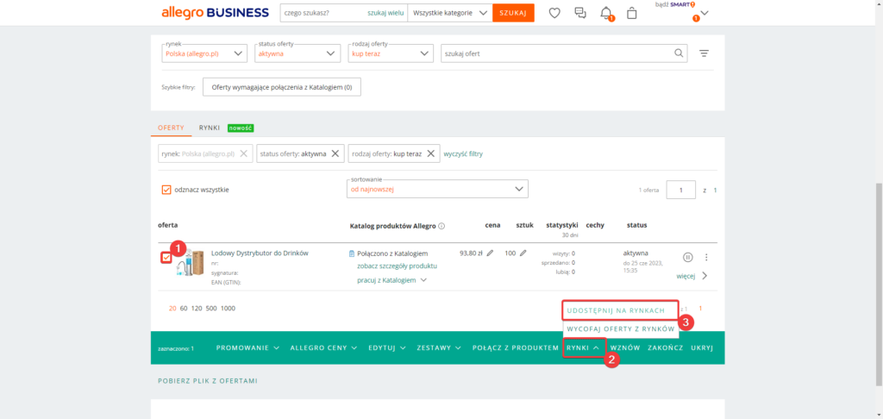Open the messages chat icon
Viewport: 883px width, 419px height.
[x=580, y=12]
